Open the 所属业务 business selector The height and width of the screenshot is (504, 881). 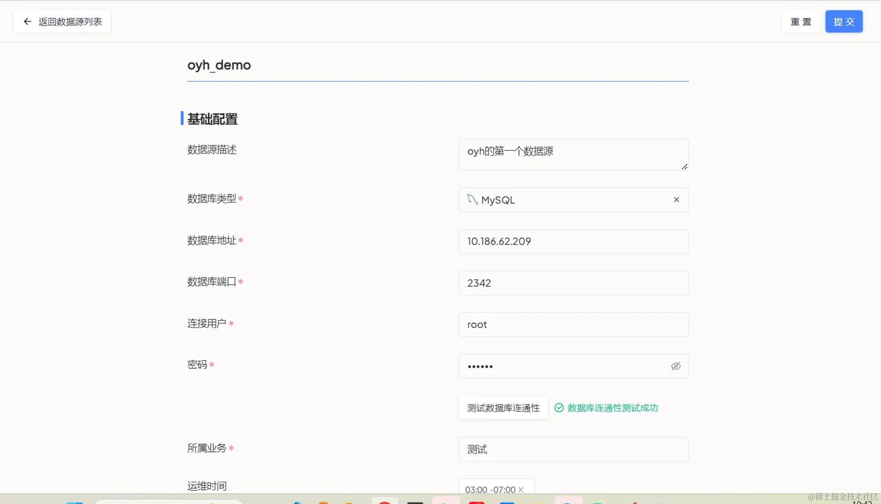573,449
